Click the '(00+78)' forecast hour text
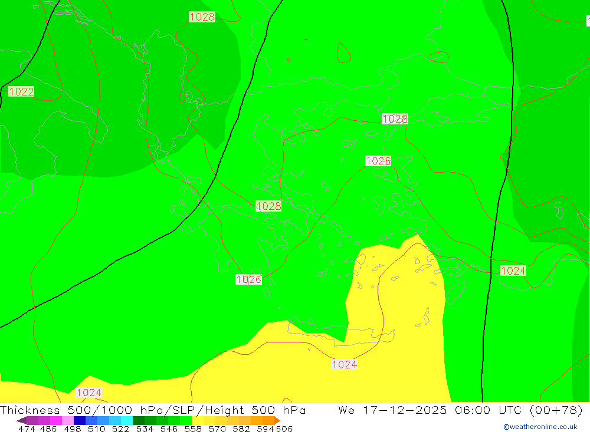 pyautogui.click(x=556, y=410)
